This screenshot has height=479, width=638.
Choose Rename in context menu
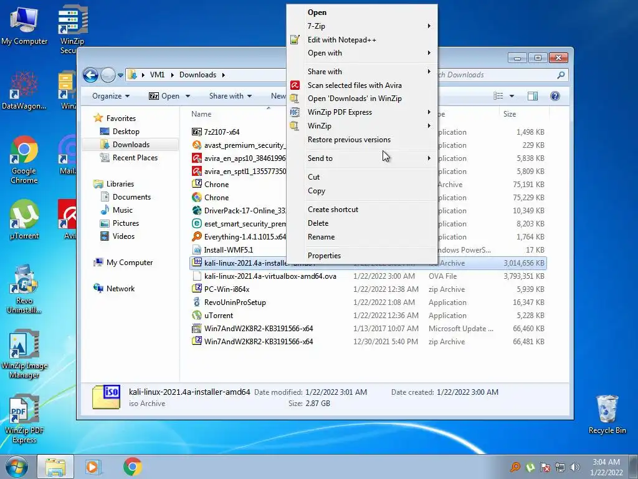point(321,236)
